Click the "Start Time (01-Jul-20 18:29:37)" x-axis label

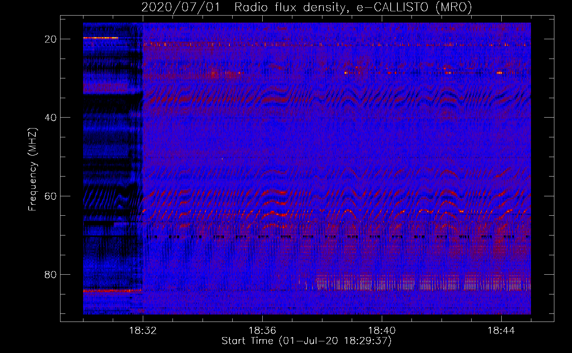[x=307, y=341]
